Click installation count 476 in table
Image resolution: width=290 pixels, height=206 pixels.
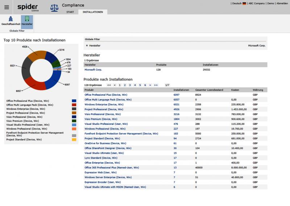click(176, 124)
